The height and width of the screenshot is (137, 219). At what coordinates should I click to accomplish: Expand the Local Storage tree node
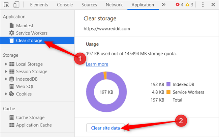[6, 64]
